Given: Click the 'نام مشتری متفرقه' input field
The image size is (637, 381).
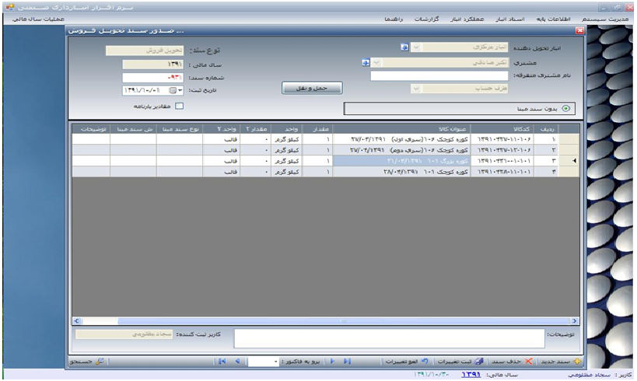Looking at the screenshot, I should (x=440, y=76).
